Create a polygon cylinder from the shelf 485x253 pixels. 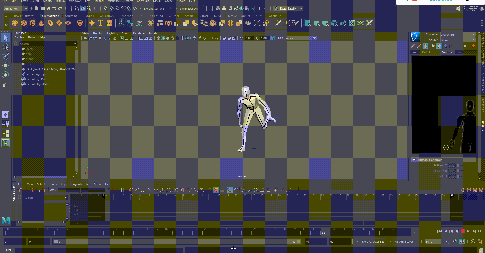click(33, 23)
